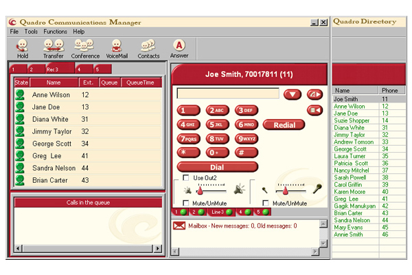
Task: Click Sandra Nelson's green status icon
Action: 20,168
